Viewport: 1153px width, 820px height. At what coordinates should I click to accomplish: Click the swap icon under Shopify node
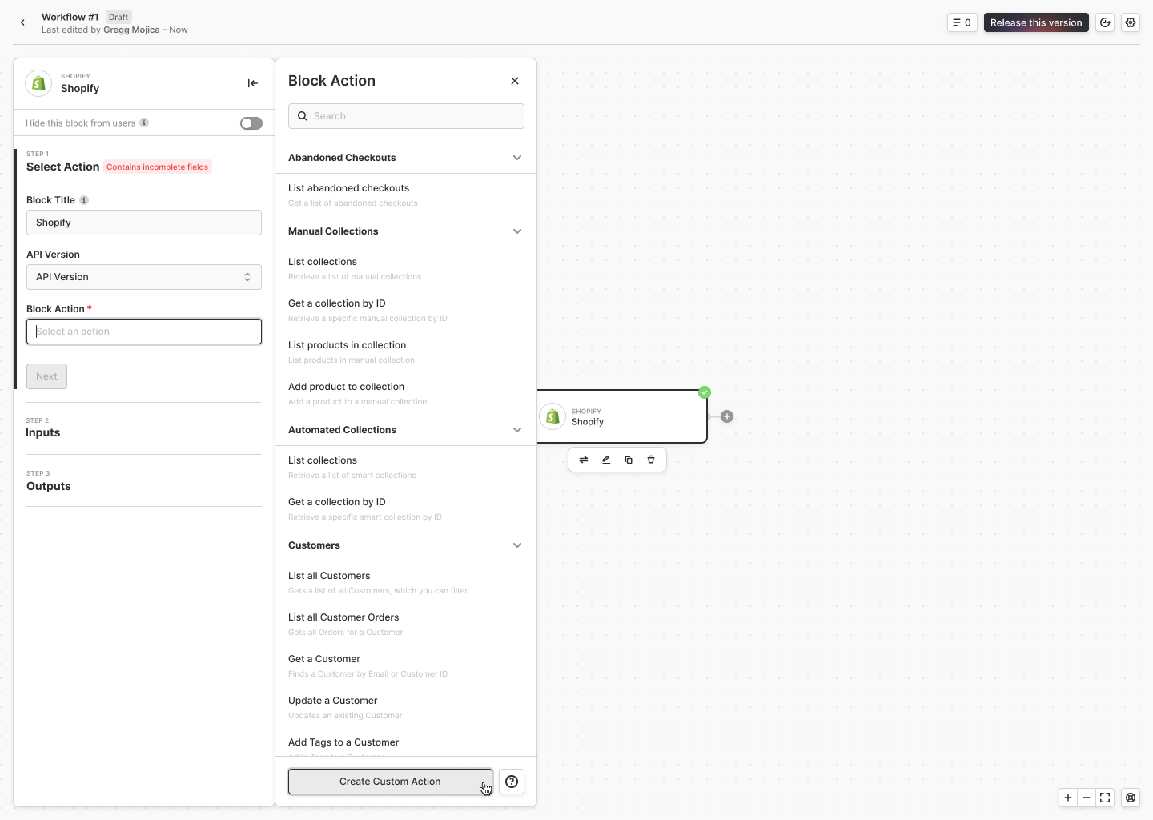pyautogui.click(x=584, y=460)
